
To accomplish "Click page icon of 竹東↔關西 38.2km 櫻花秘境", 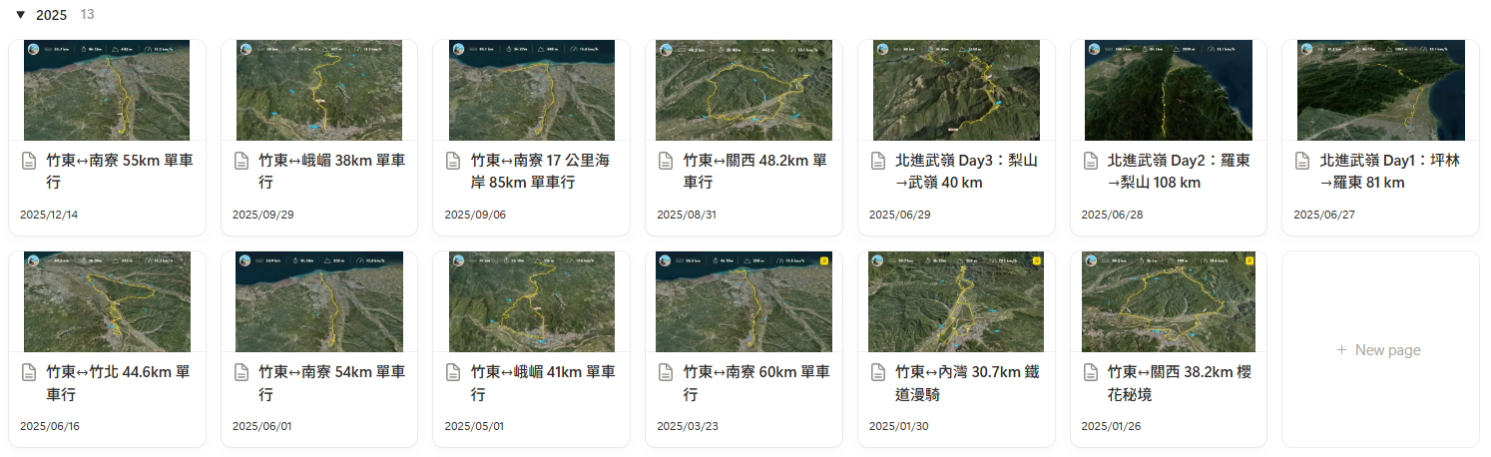I will pos(1091,372).
